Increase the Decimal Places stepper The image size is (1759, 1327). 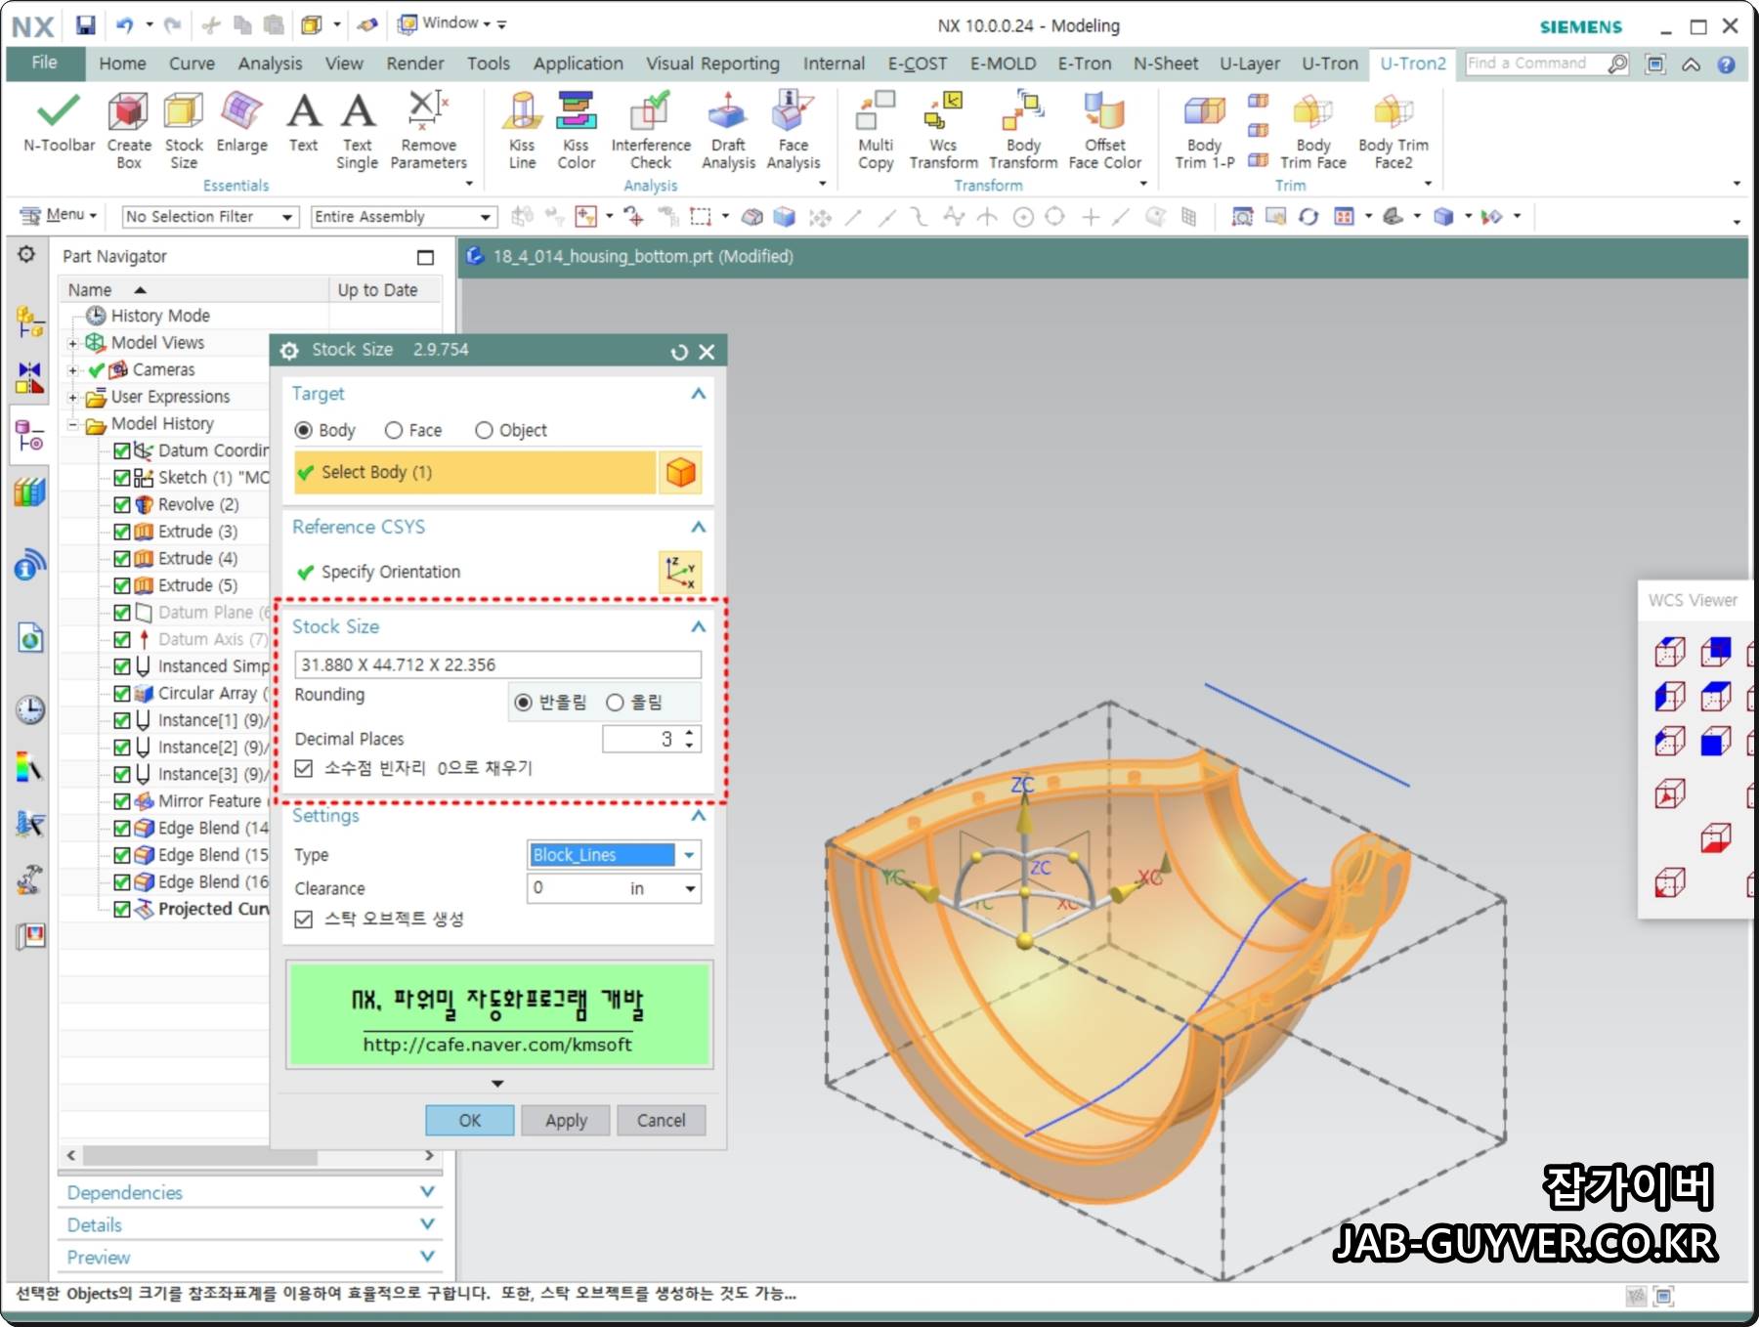tap(690, 732)
